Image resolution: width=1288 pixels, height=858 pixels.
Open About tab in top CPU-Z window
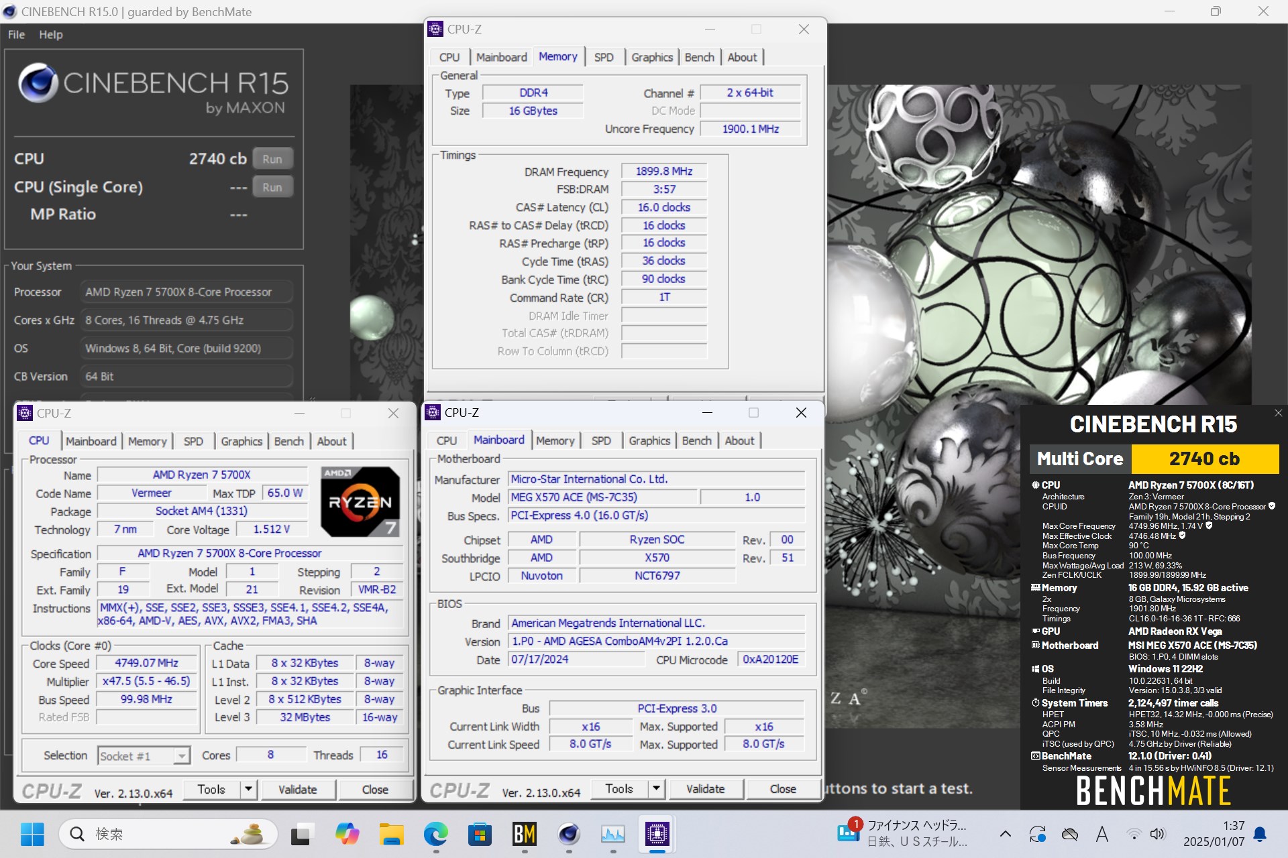tap(742, 58)
